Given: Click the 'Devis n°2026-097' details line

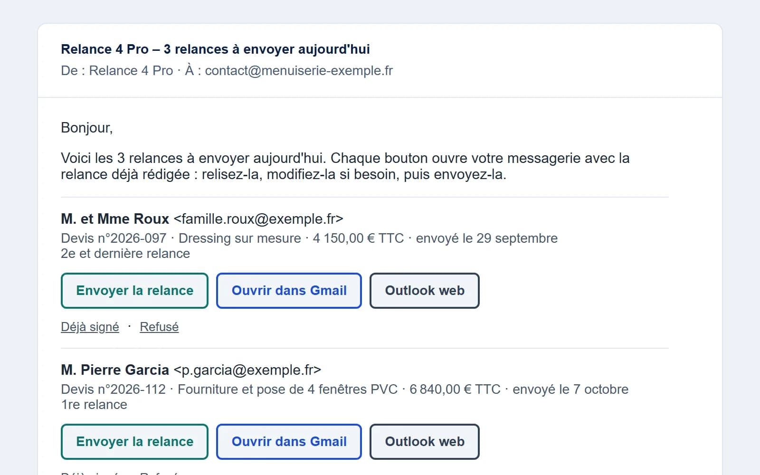Looking at the screenshot, I should tap(309, 238).
